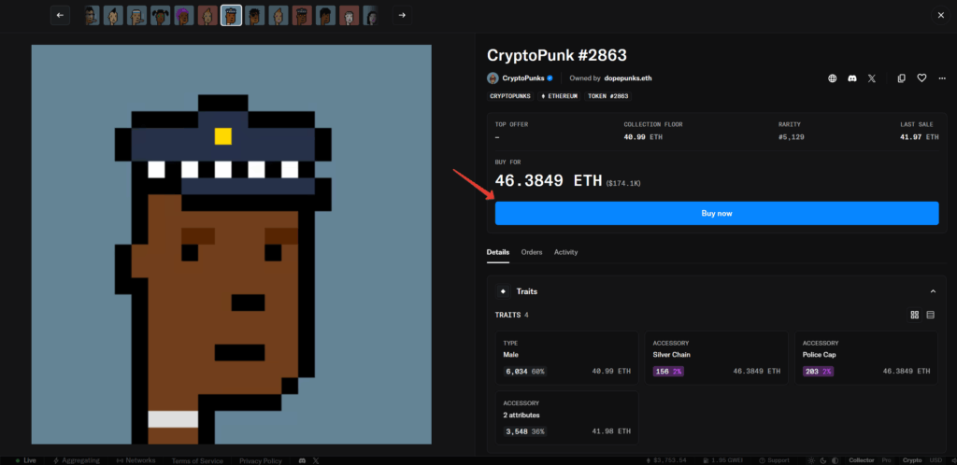Image resolution: width=957 pixels, height=465 pixels.
Task: Toggle currency display to USD
Action: tap(936, 460)
